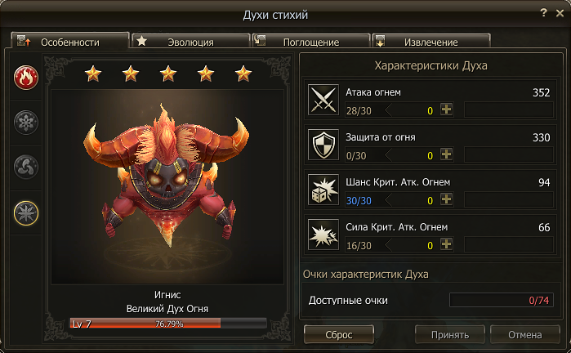Click the Lv 7 experience progress bar
Viewport: 571px width, 353px height.
pyautogui.click(x=168, y=323)
